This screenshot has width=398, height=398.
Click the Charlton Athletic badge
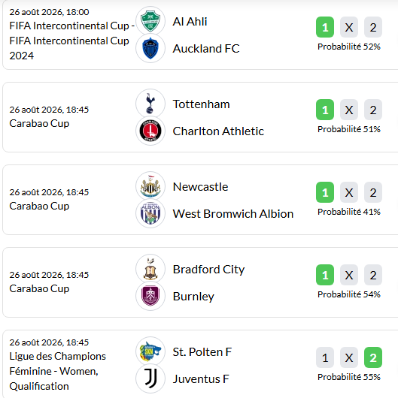[x=150, y=131]
